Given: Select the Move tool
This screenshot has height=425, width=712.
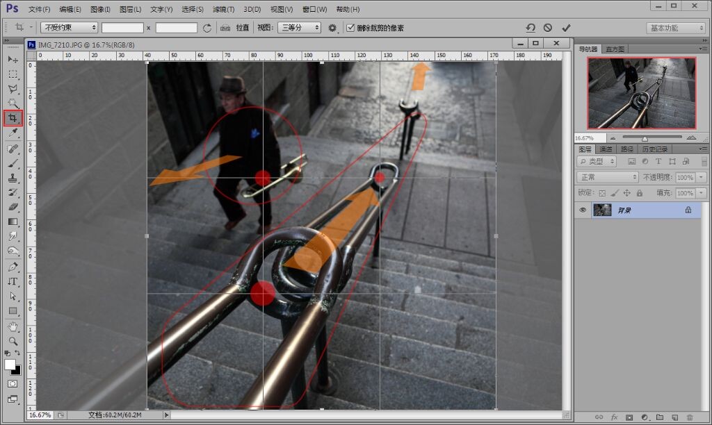Looking at the screenshot, I should (x=13, y=60).
